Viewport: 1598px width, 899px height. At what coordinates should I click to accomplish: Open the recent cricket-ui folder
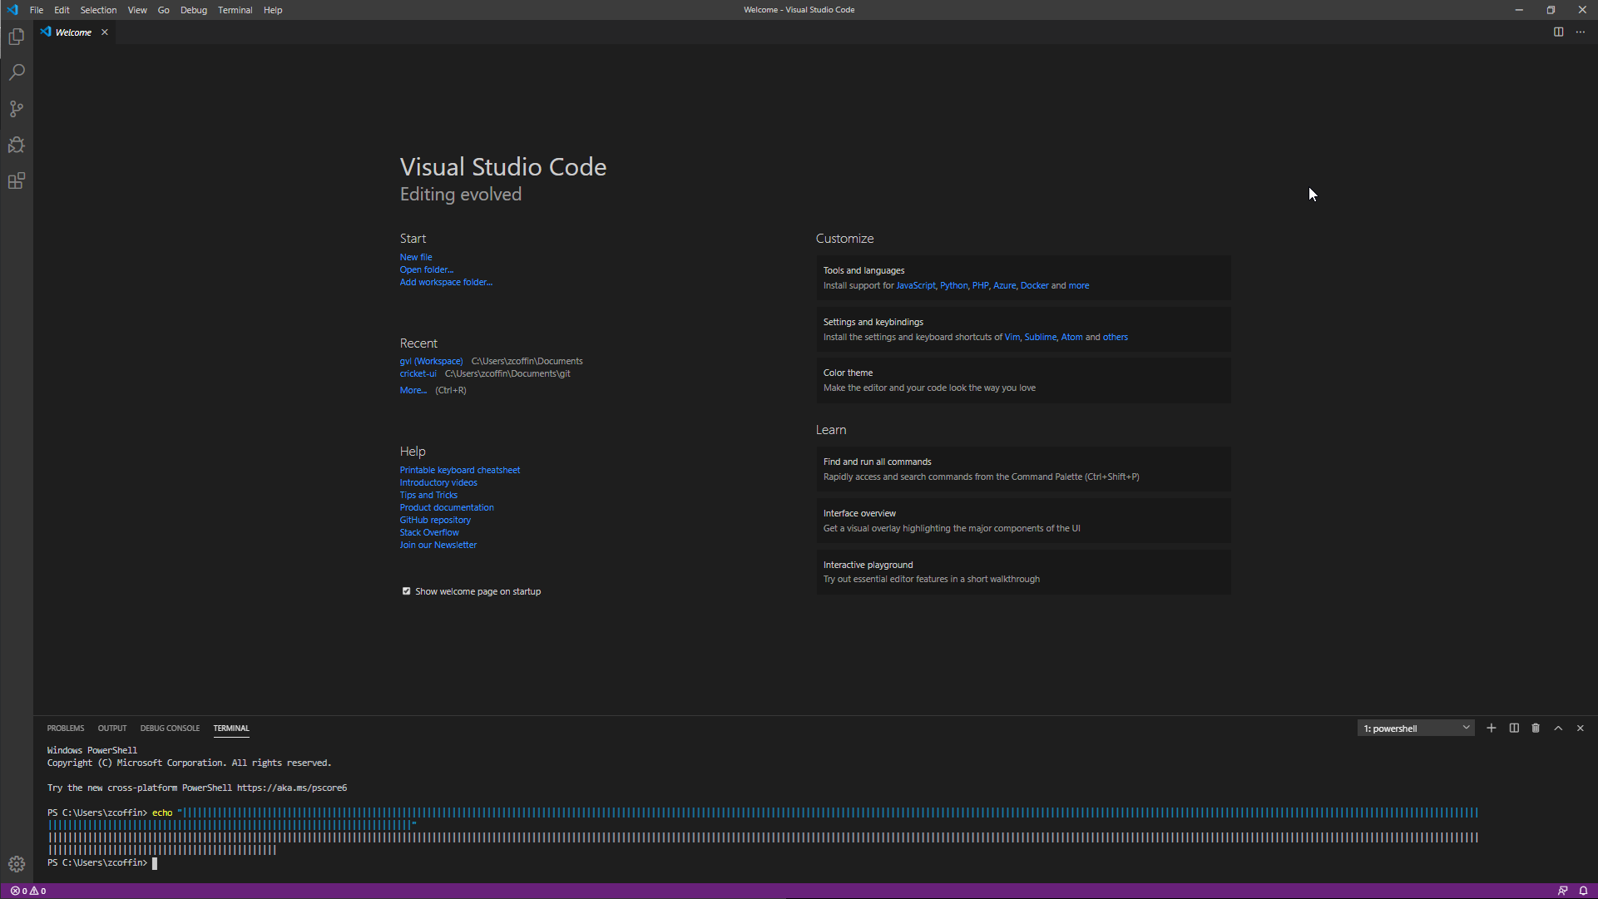pos(418,373)
